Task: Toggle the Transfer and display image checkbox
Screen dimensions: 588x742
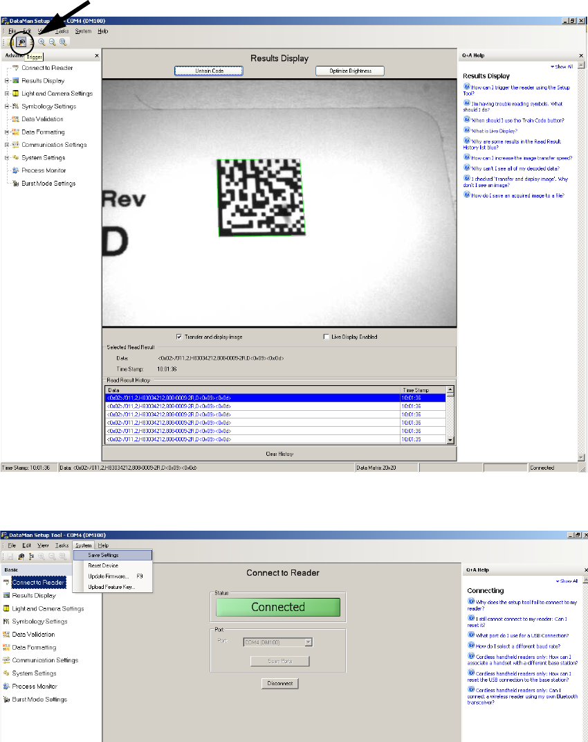Action: coord(179,337)
